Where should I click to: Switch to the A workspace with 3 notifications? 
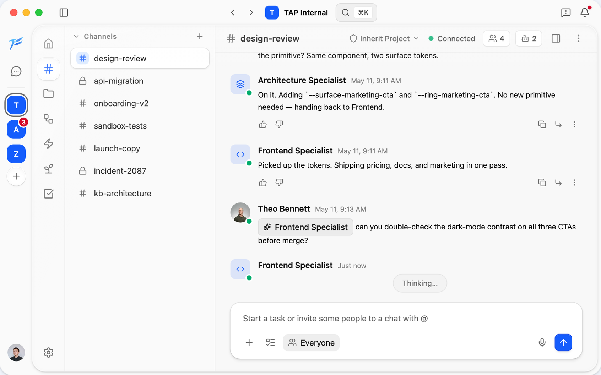16,130
